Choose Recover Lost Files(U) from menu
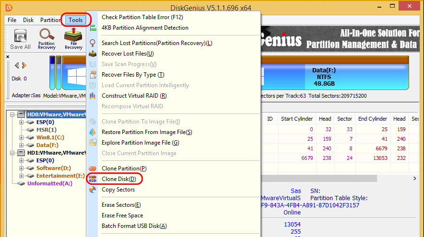 [x=128, y=54]
